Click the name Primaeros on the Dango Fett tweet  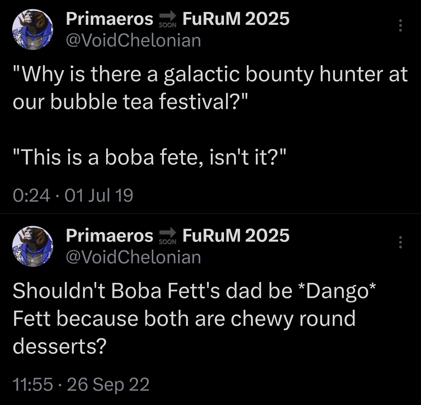109,236
